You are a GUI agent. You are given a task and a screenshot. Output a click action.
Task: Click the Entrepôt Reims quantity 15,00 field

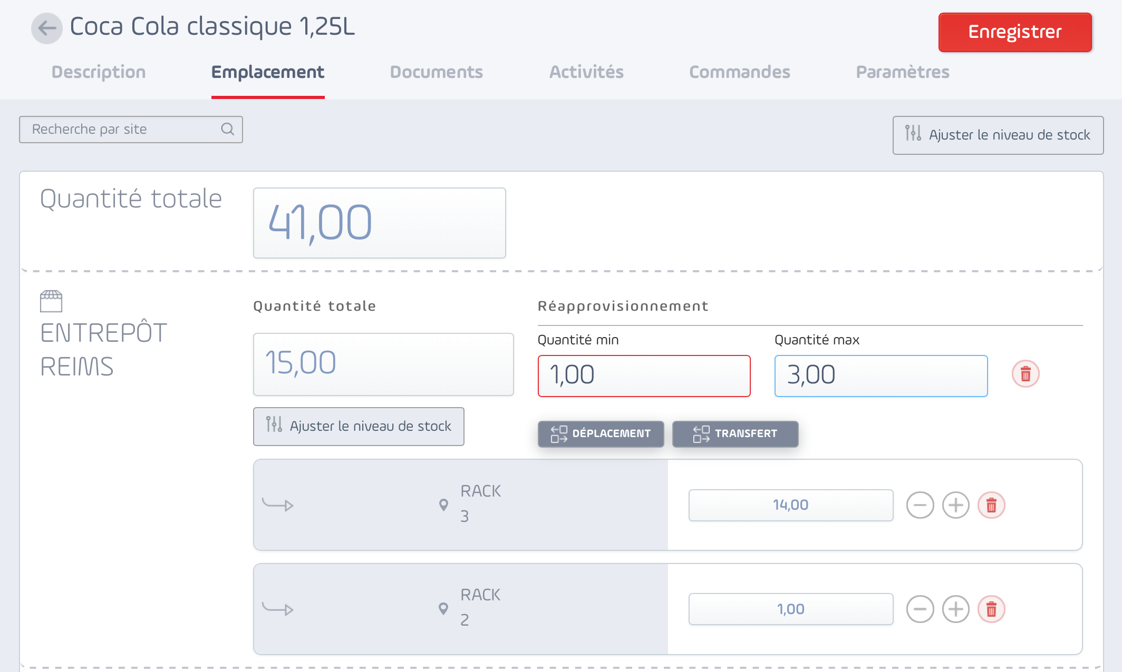coord(383,364)
